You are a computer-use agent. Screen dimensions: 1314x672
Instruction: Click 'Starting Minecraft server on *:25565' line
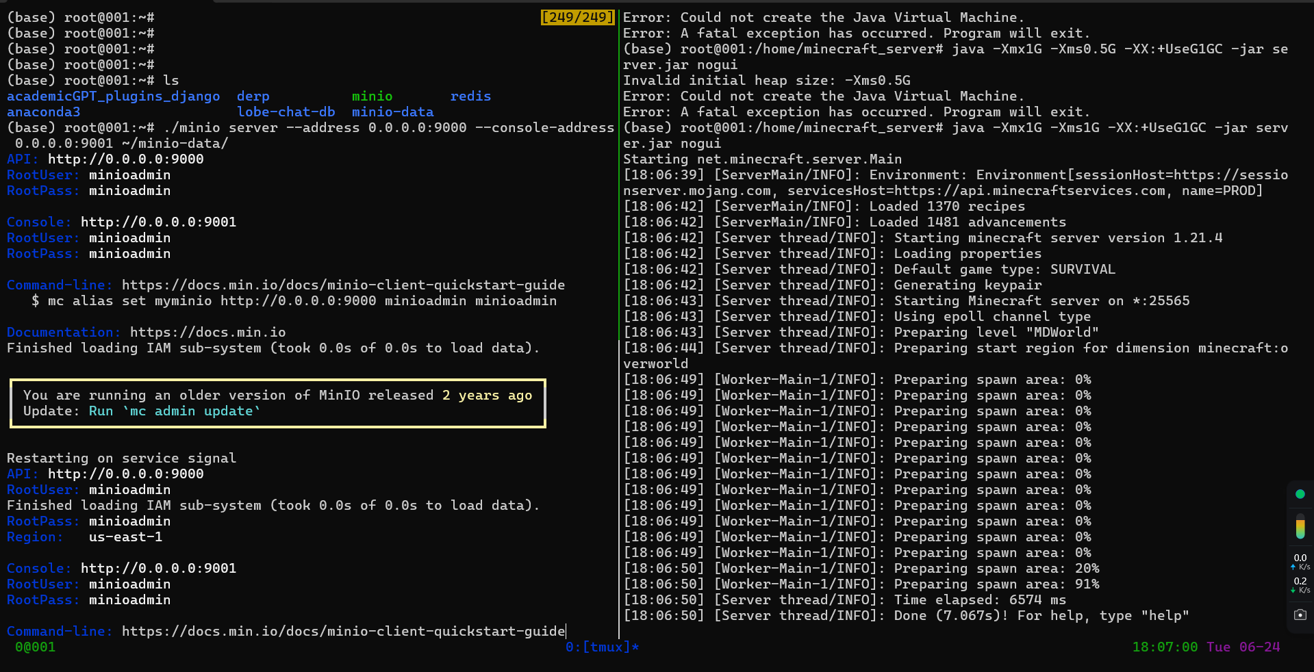click(907, 300)
